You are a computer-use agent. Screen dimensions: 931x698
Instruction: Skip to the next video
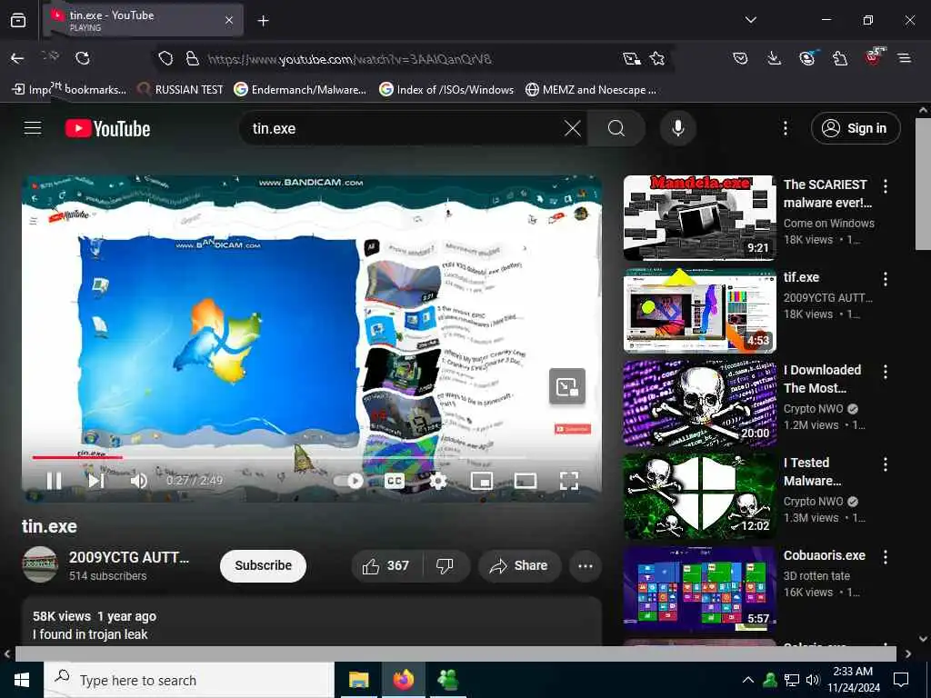[x=96, y=480]
